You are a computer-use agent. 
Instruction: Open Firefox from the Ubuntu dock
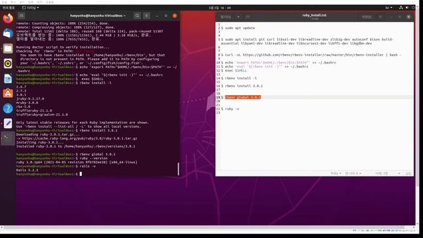(8, 19)
